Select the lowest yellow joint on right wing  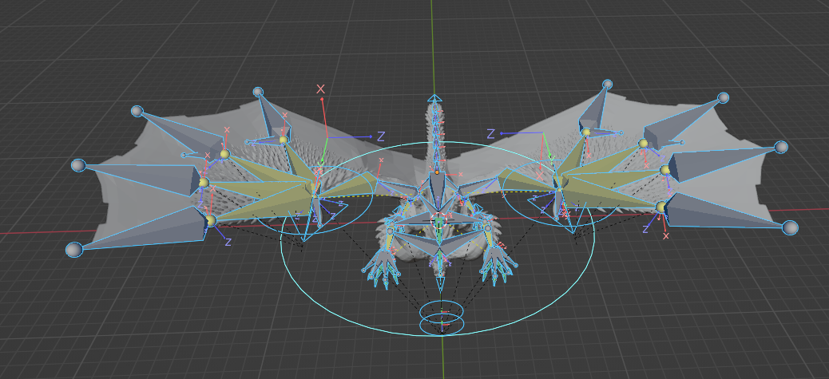click(x=661, y=207)
